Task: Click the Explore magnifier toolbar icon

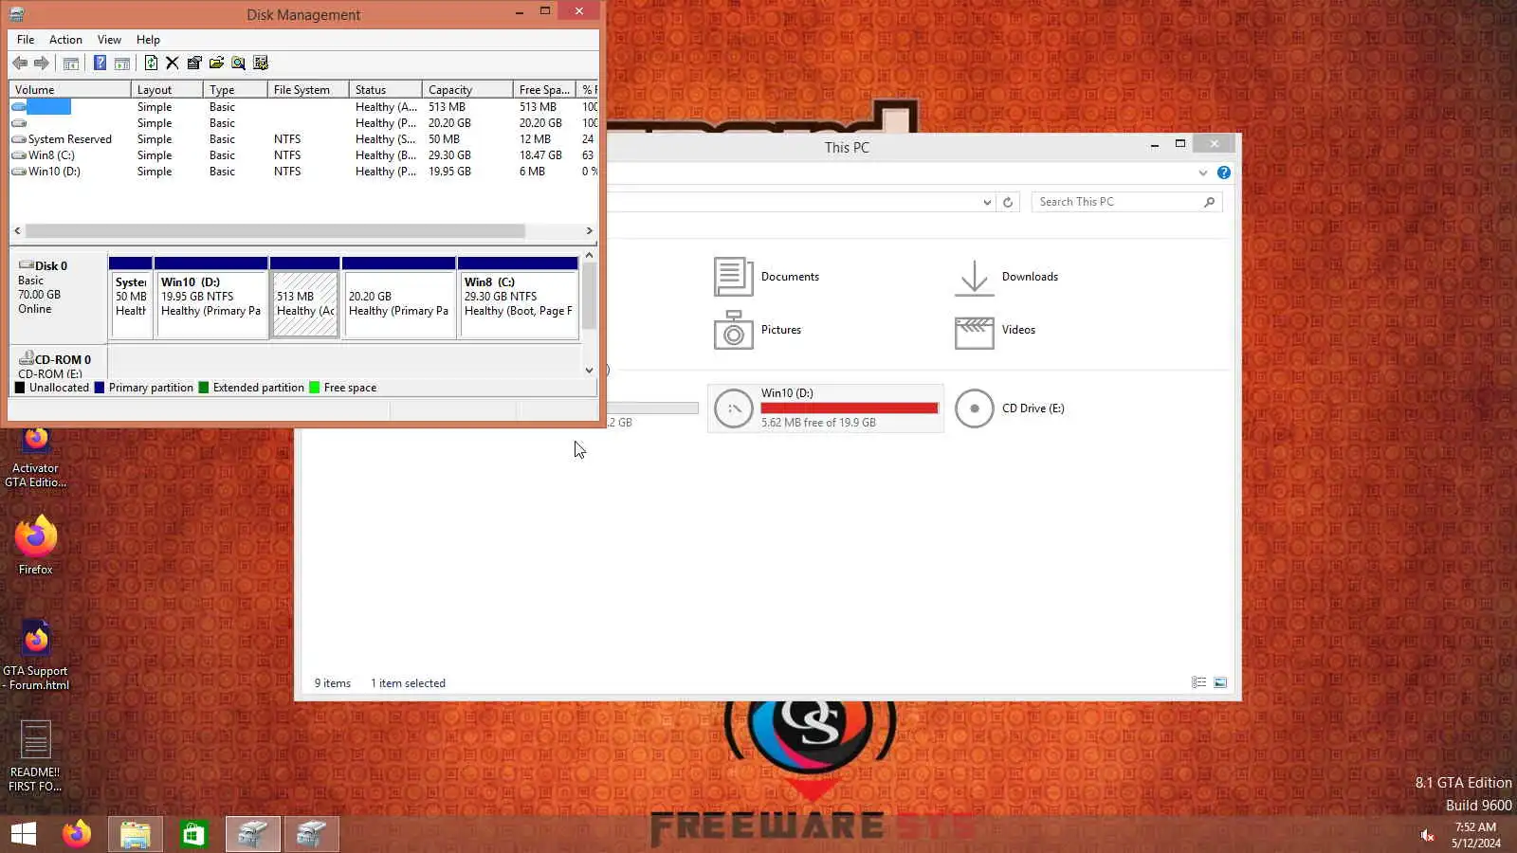Action: coord(238,63)
